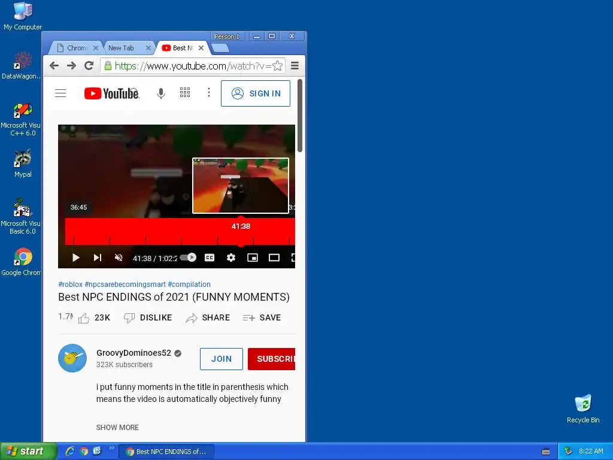Toggle closed captions CC
The image size is (613, 460).
coord(210,258)
